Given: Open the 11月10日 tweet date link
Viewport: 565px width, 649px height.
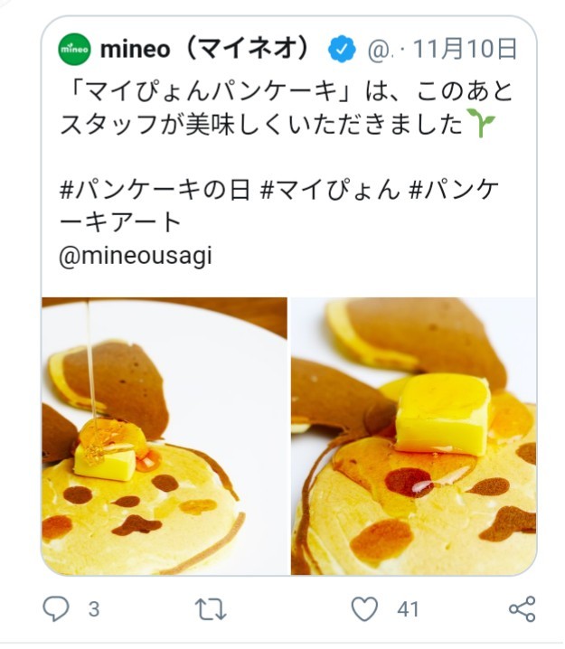Looking at the screenshot, I should click(x=466, y=49).
